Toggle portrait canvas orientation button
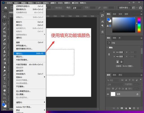Image resolution: width=144 pixels, height=113 pixels. point(117,62)
